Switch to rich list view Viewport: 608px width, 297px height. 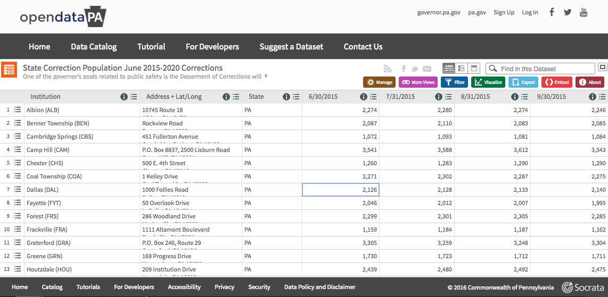tap(462, 69)
